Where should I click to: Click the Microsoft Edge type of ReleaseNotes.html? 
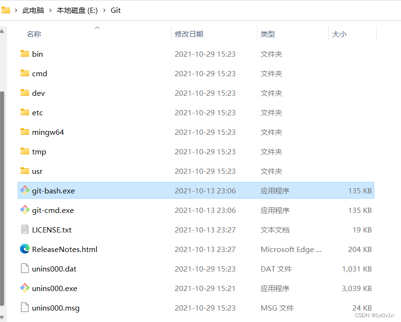click(x=291, y=249)
